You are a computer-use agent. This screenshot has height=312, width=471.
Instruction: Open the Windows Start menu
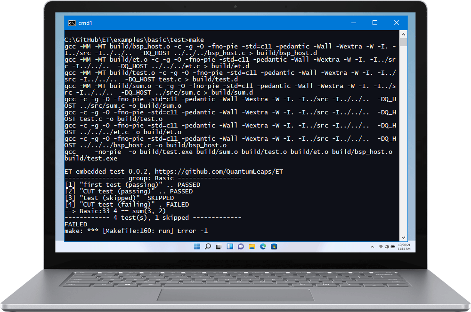(196, 247)
